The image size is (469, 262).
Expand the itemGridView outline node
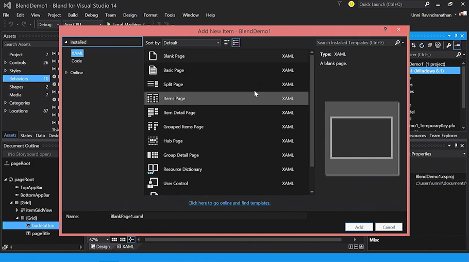click(x=16, y=210)
